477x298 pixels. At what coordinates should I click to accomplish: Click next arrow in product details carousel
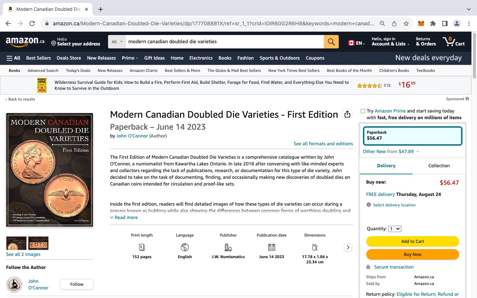(x=348, y=247)
